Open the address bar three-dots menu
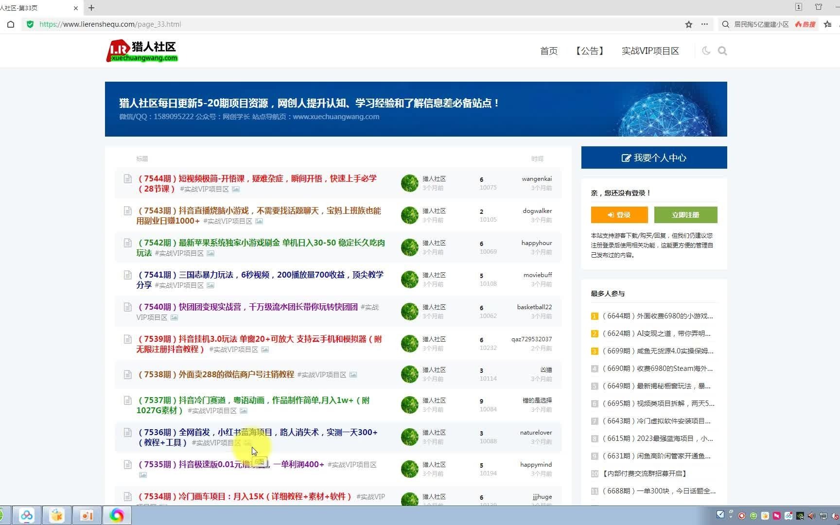Viewport: 840px width, 525px height. (704, 24)
